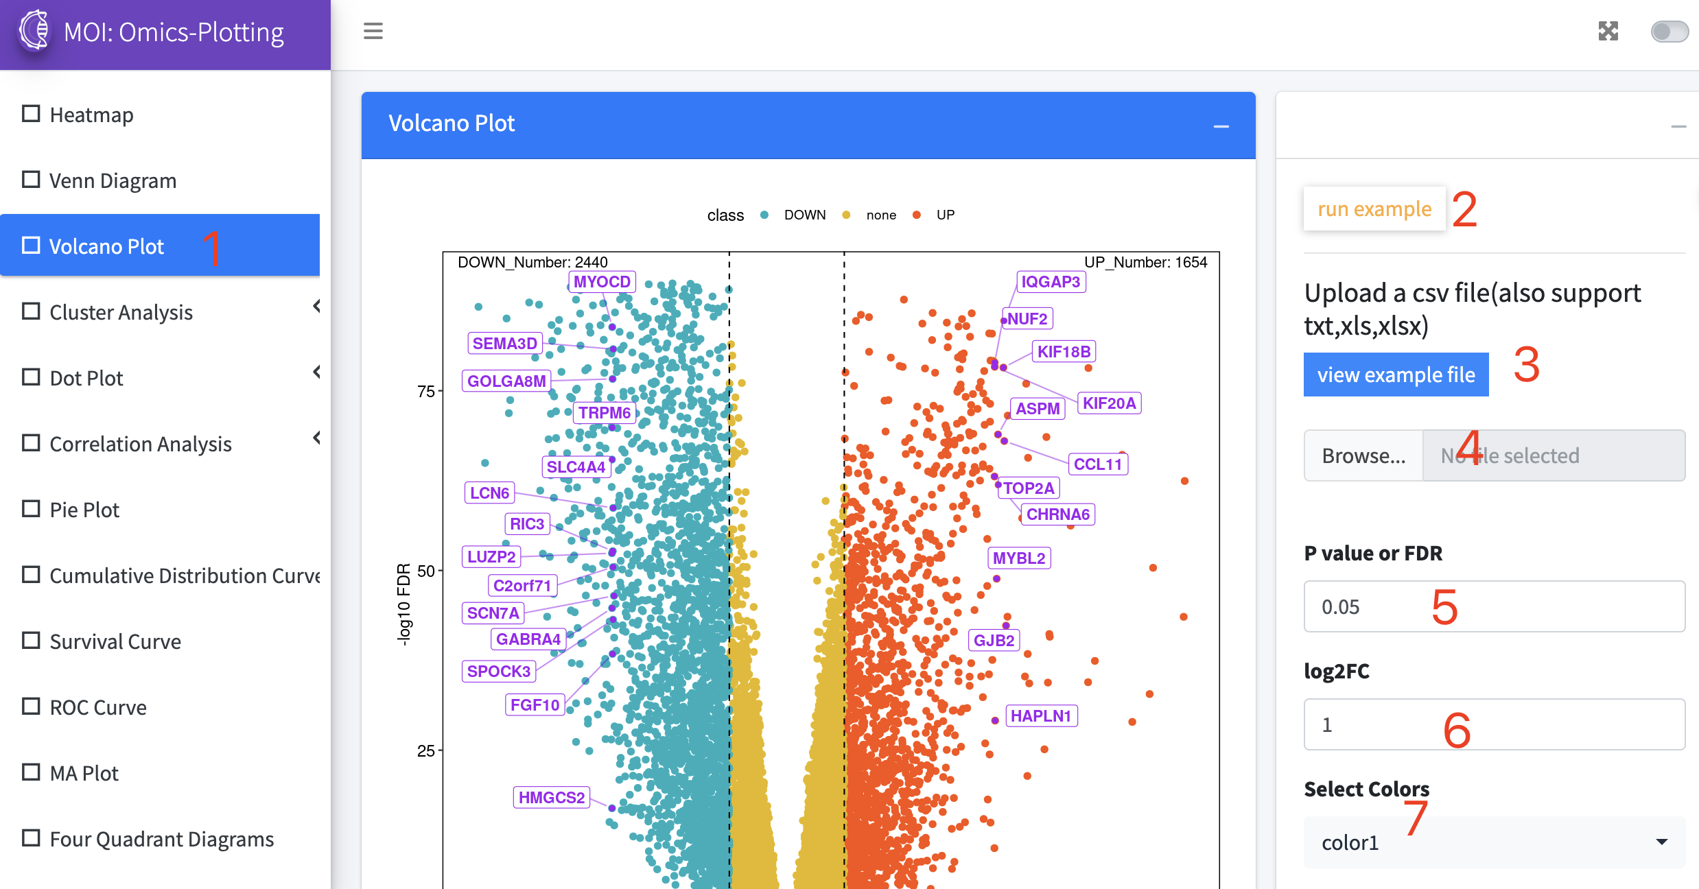Click the run example button
1699x889 pixels.
[x=1374, y=209]
